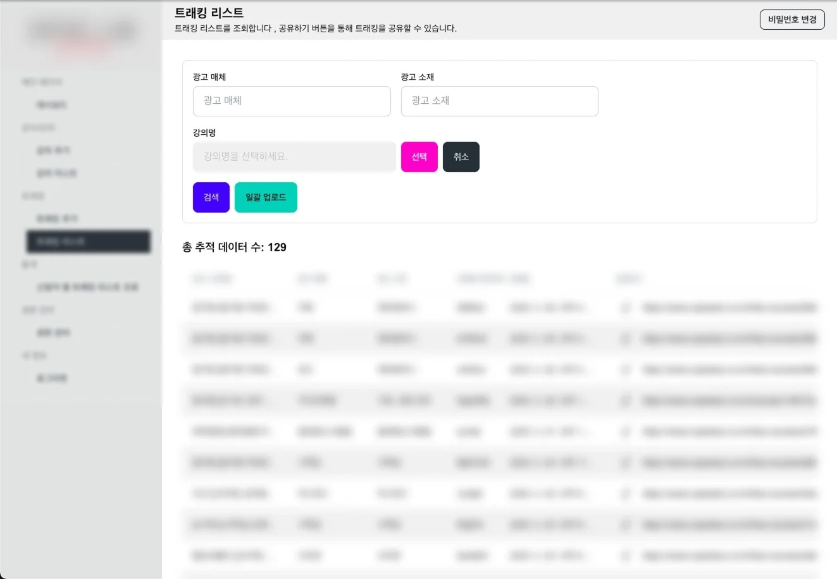Viewport: 837px width, 579px height.
Task: Open the 비밀번호 변경 button
Action: [x=792, y=20]
